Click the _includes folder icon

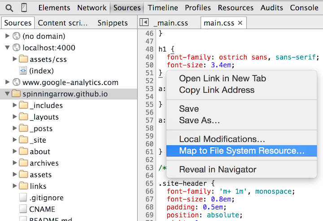coord(23,105)
